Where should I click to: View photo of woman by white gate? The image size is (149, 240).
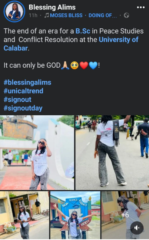(x=37, y=153)
